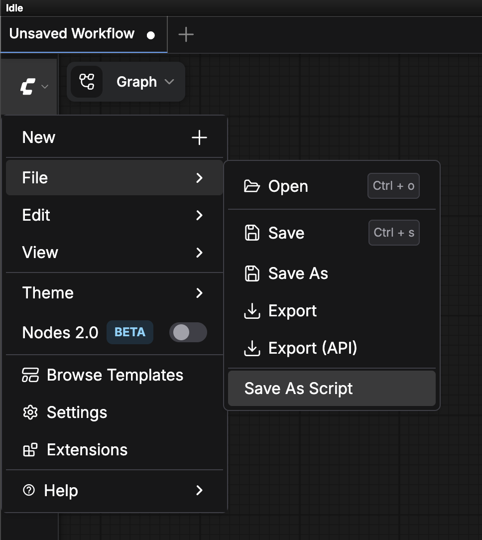The height and width of the screenshot is (540, 482).
Task: Click the ComfyUI logo menu icon
Action: click(28, 87)
